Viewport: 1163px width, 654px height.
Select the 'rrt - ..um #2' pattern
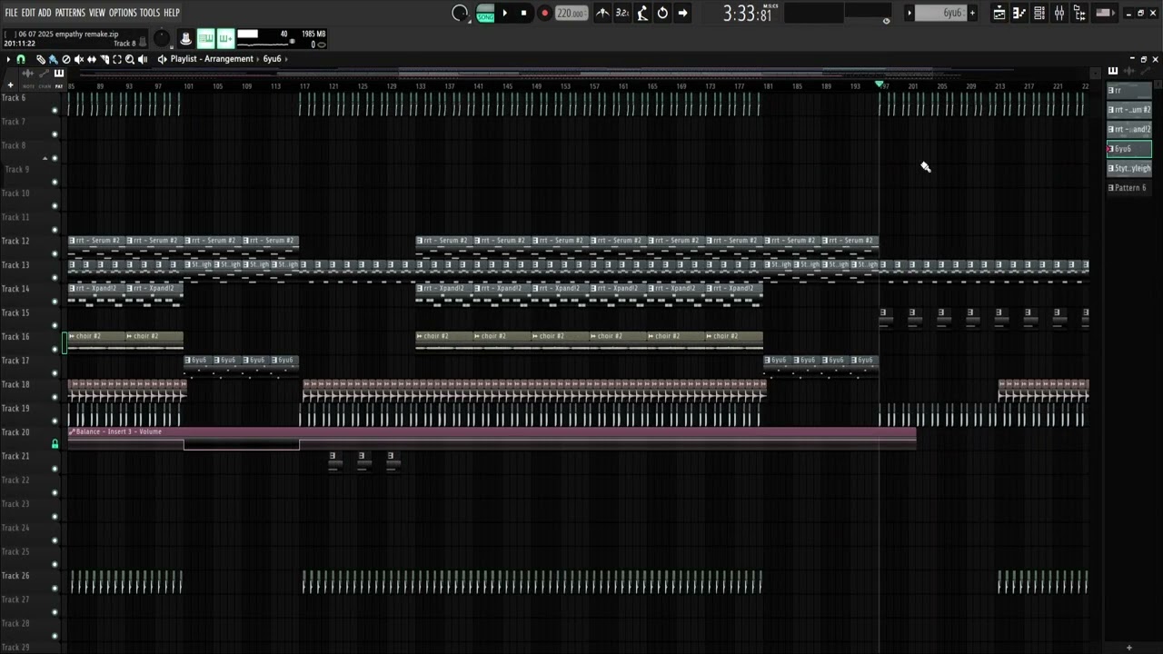click(1128, 110)
